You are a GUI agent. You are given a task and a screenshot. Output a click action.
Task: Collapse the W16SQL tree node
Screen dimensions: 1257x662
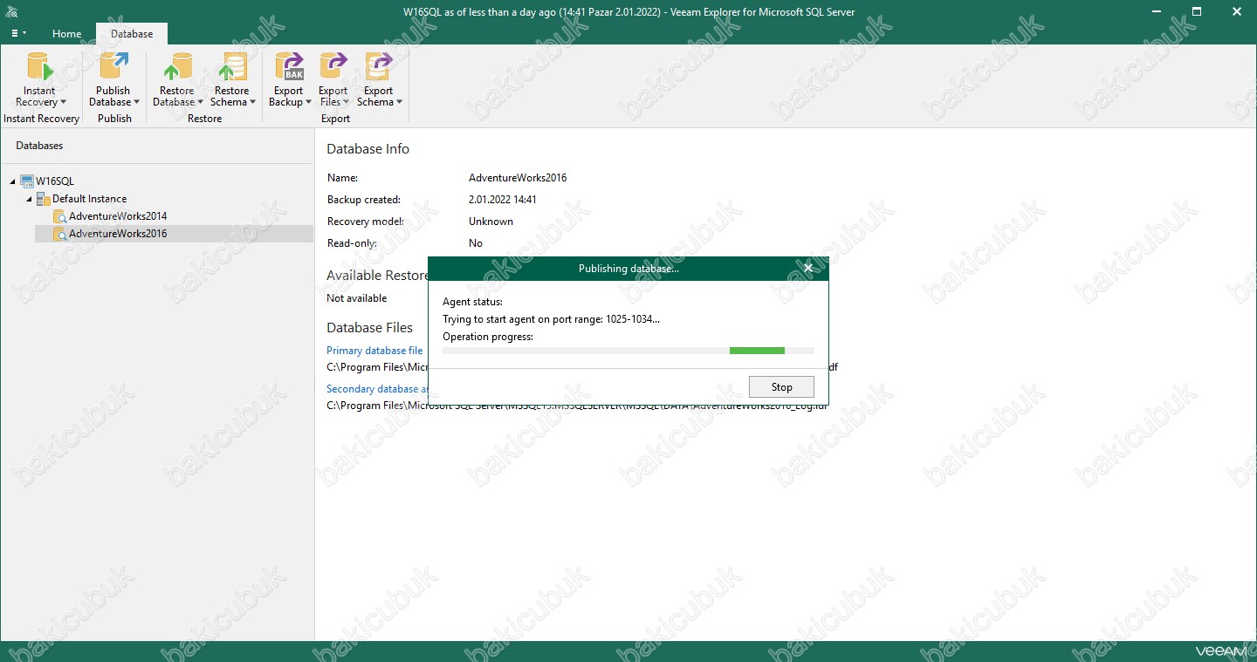point(13,181)
